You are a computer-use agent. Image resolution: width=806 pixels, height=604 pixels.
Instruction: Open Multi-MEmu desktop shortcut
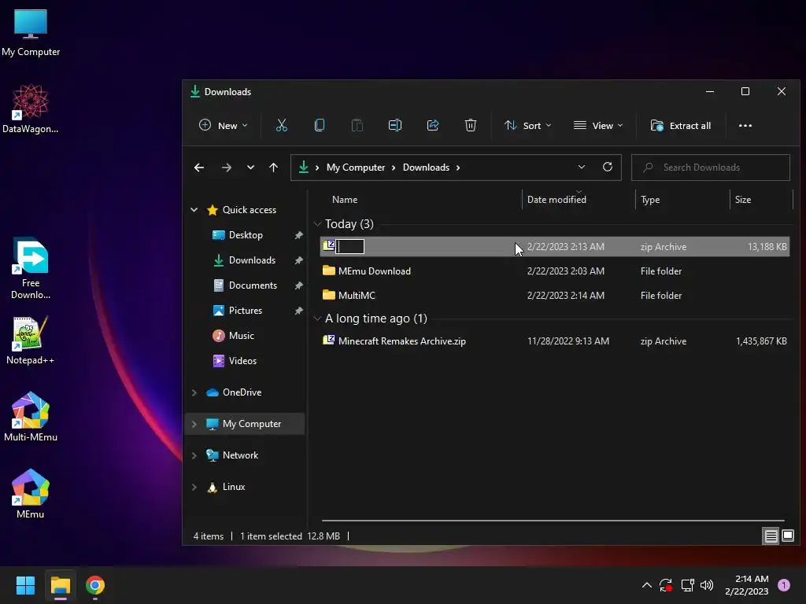coord(31,417)
